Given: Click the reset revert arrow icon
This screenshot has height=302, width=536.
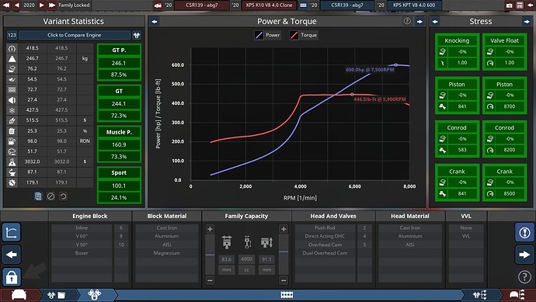Looking at the screenshot, I should click(63, 196).
